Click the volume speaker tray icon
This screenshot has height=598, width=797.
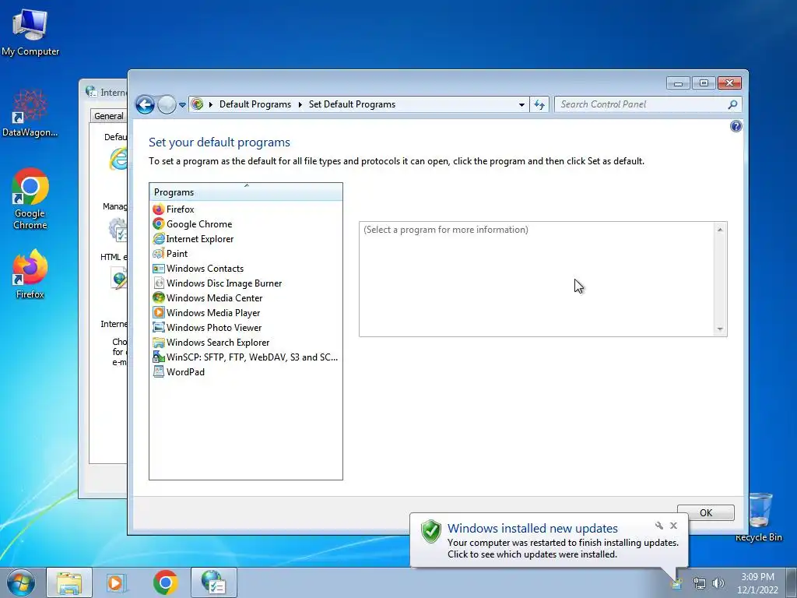(718, 583)
